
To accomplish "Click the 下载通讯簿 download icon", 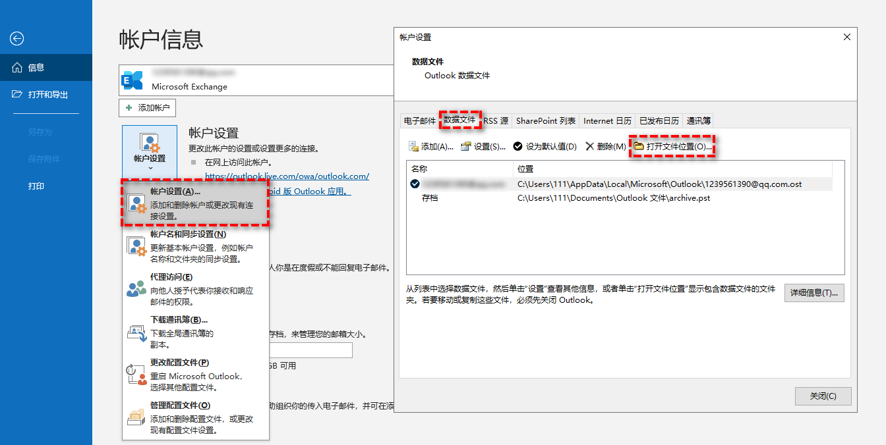I will 136,332.
